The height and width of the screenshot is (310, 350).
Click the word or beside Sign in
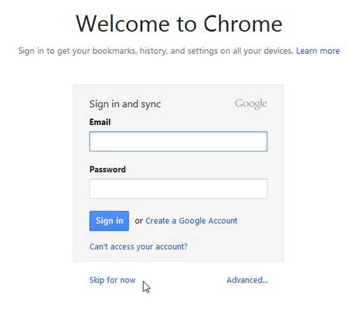click(139, 221)
